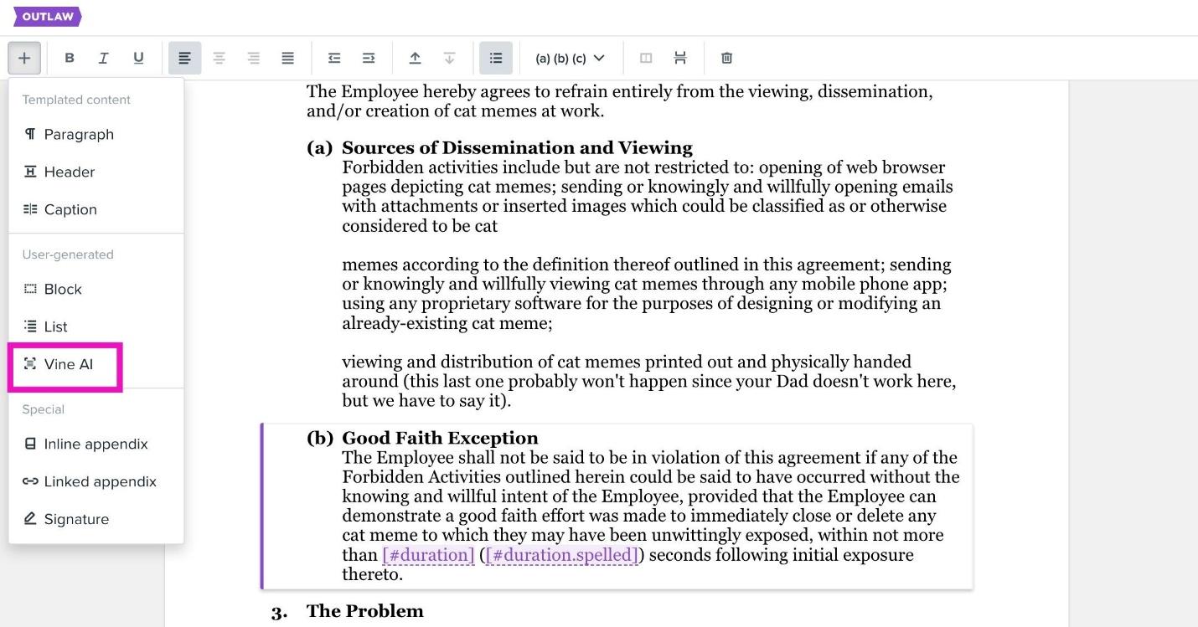This screenshot has height=627, width=1198.
Task: Toggle italic formatting
Action: (104, 58)
